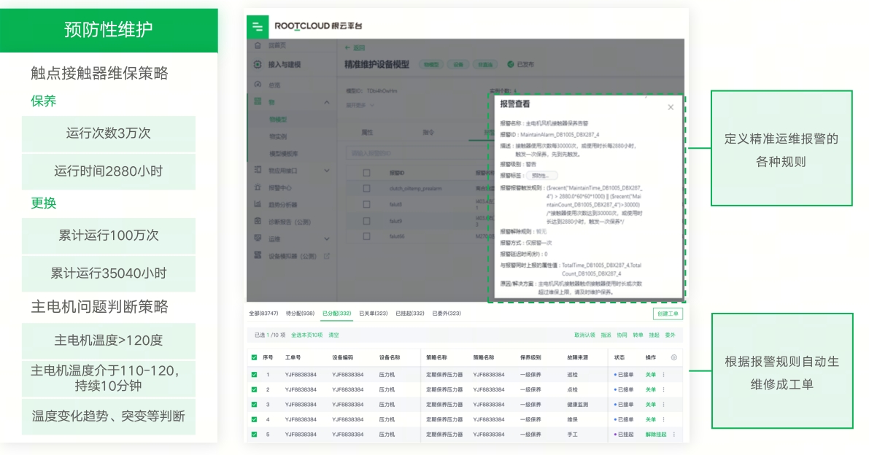The width and height of the screenshot is (869, 455).
Task: Switch to the 待分配(938) tab
Action: click(301, 314)
